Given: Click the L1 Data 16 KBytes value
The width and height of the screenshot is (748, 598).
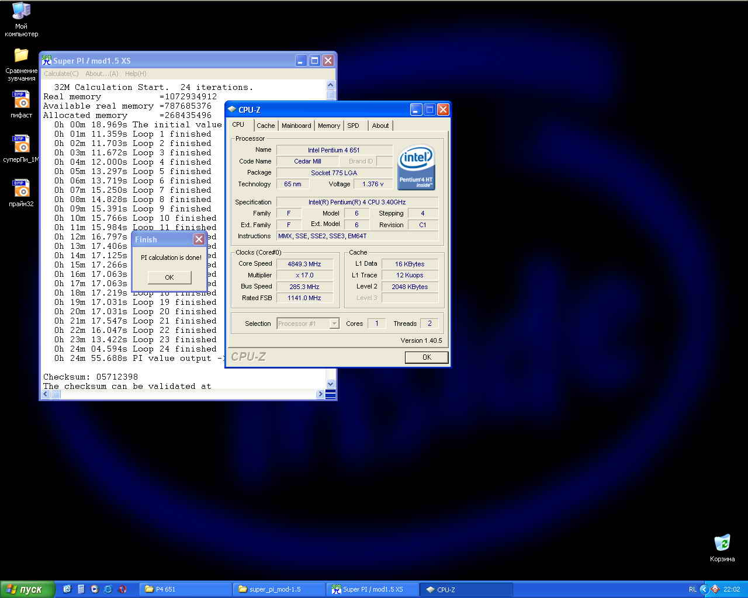Looking at the screenshot, I should 410,264.
